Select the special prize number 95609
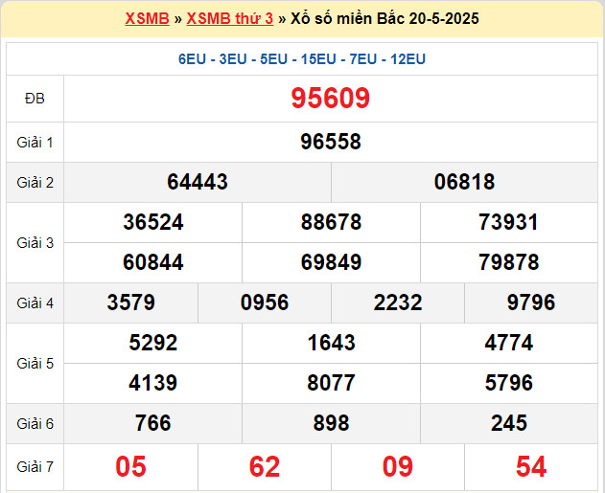The width and height of the screenshot is (605, 493). 330,98
